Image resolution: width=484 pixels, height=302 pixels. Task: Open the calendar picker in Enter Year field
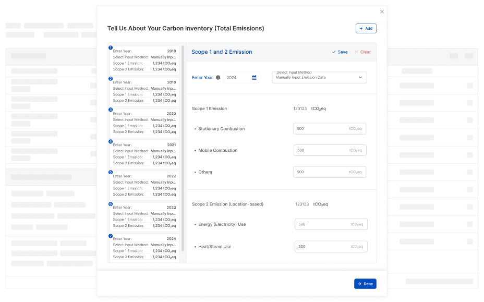(255, 77)
